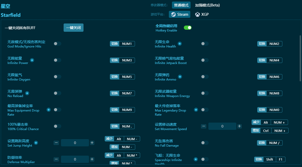Select the Steam platform icon
Image resolution: width=302 pixels, height=167 pixels.
click(179, 14)
